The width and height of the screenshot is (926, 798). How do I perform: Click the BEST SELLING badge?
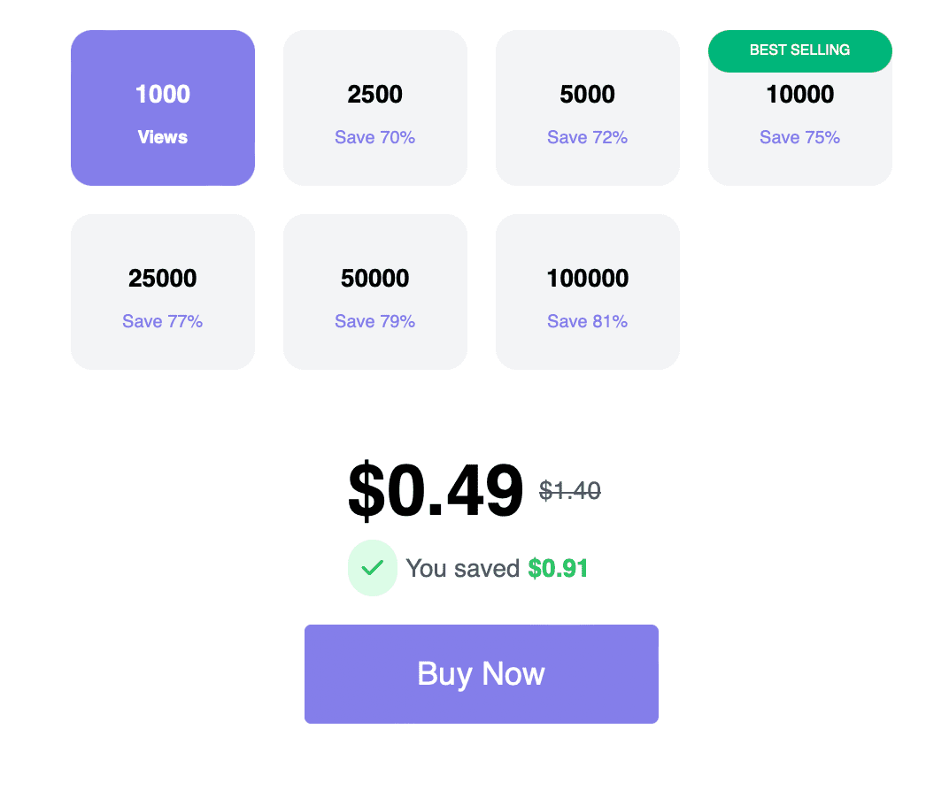[x=799, y=50]
